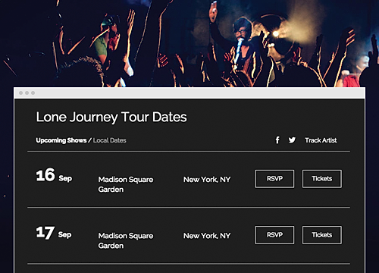Screen dimensions: 379x273
Task: Click the concert crowd banner photo
Action: click(x=189, y=43)
